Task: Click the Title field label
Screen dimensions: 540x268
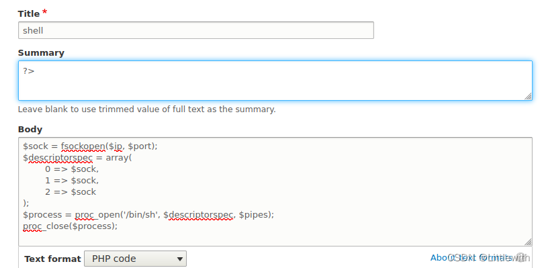Action: [29, 14]
